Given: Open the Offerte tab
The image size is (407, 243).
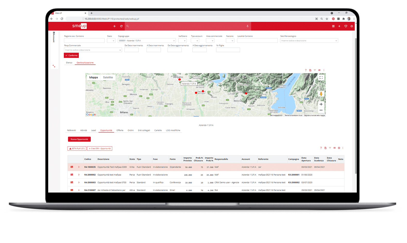Looking at the screenshot, I should (120, 130).
